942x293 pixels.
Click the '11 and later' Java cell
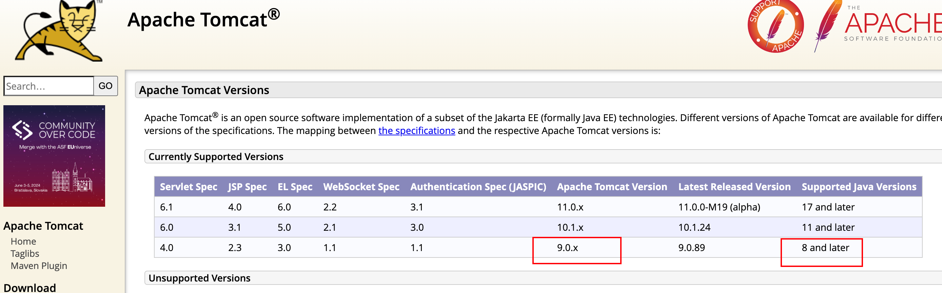coord(828,228)
